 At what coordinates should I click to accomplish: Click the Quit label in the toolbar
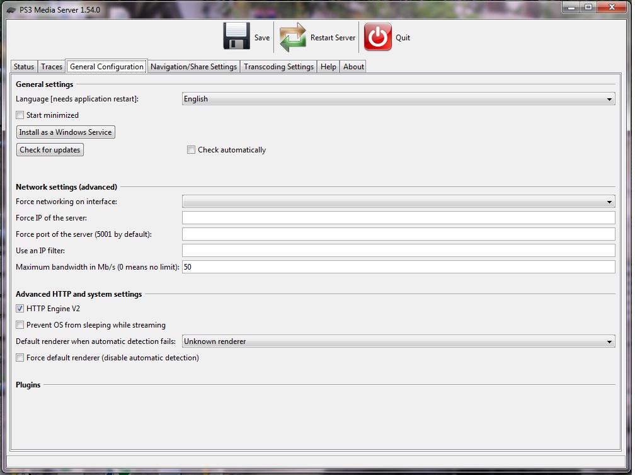[x=403, y=38]
